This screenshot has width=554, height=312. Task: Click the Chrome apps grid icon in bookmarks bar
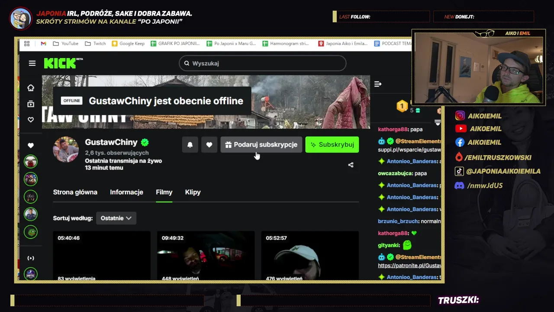click(x=27, y=43)
